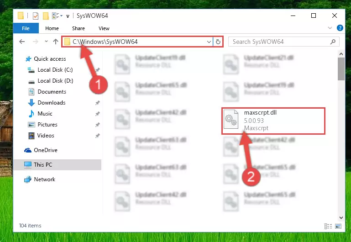Click the scrollbar up arrow
This screenshot has width=351, height=242.
click(341, 54)
